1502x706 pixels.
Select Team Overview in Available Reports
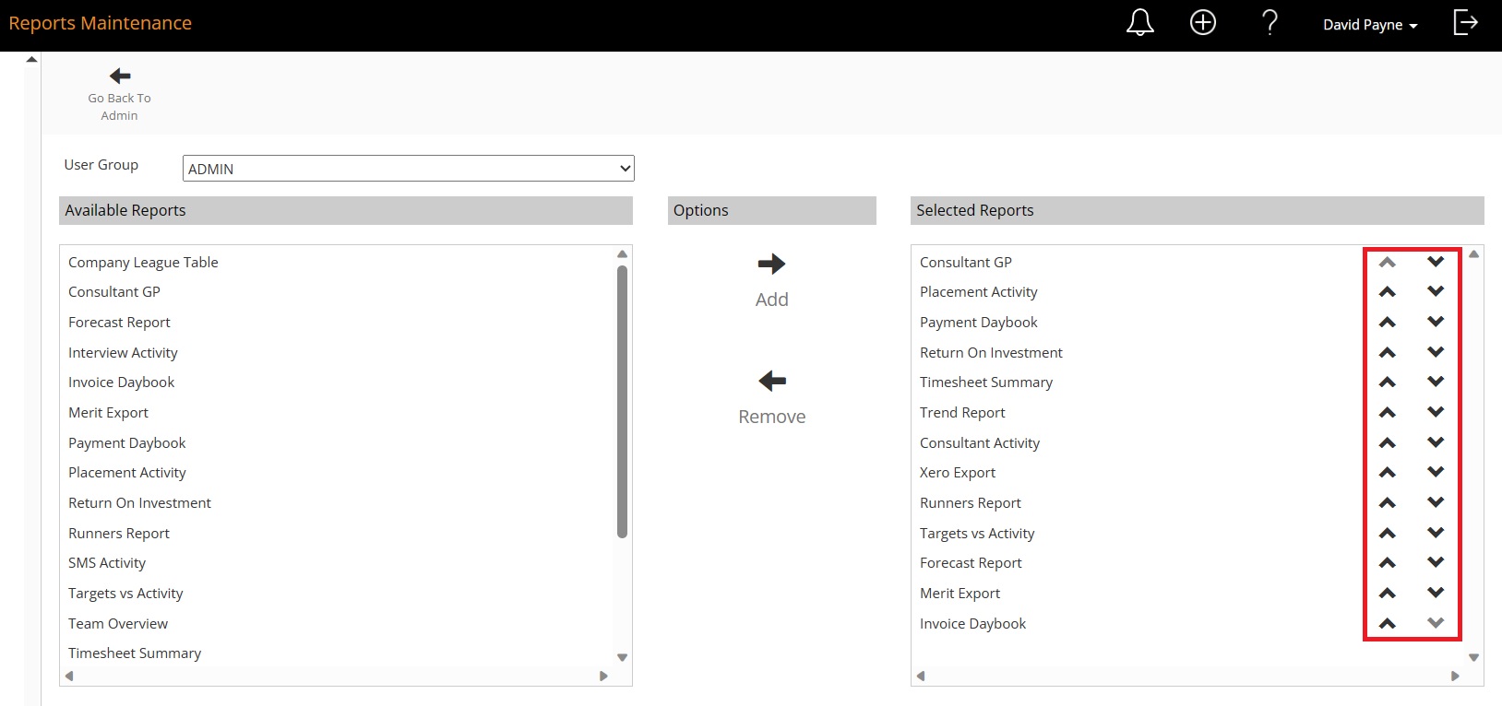(118, 624)
